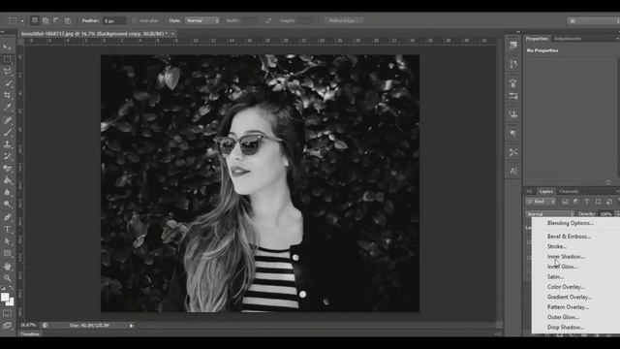This screenshot has width=620, height=349.
Task: Open the Clone Source panel icon
Action: pyautogui.click(x=513, y=114)
